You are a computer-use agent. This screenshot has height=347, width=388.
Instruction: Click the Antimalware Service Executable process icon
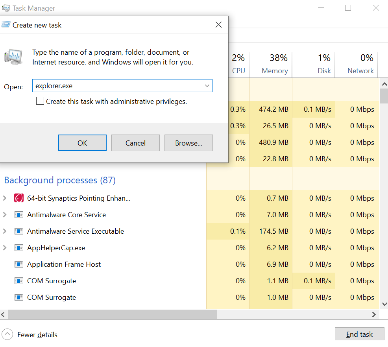19,231
